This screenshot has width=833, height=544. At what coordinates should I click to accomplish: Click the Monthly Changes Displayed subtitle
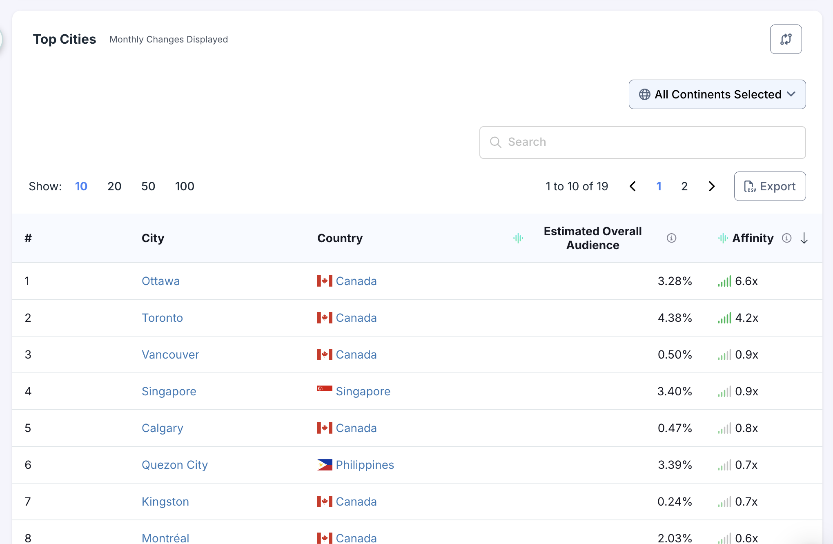point(169,39)
